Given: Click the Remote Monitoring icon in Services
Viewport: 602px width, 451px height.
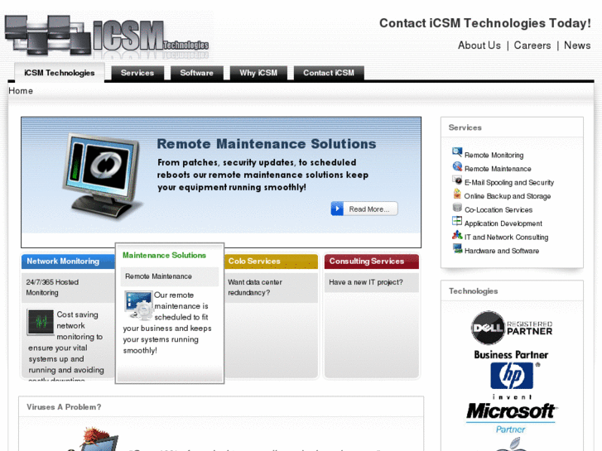Looking at the screenshot, I should [x=457, y=152].
